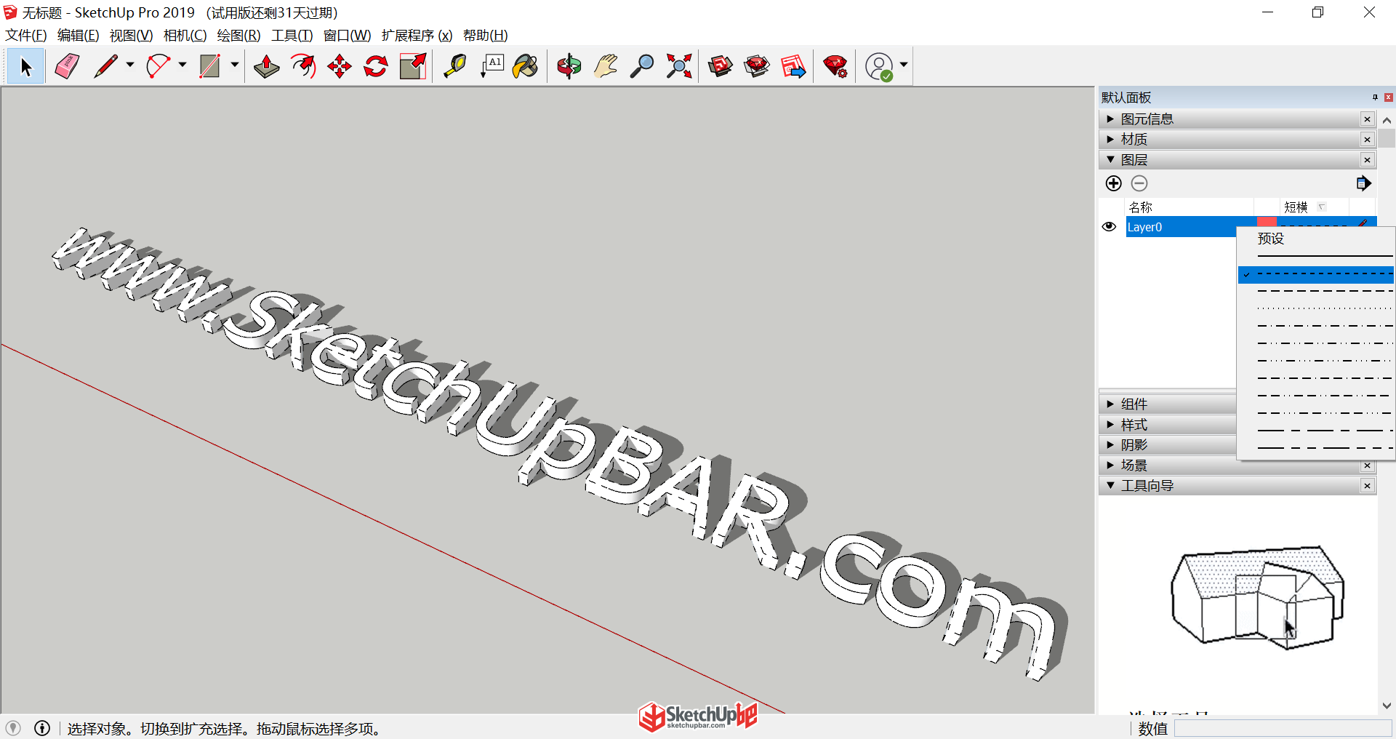Choose the checked short-dash line style

click(x=1316, y=274)
